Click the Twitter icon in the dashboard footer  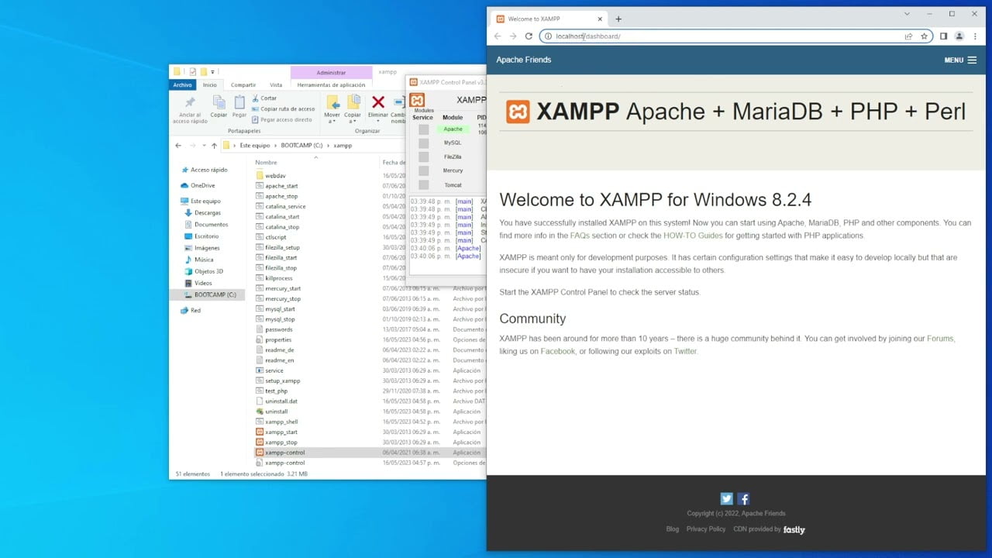point(726,498)
